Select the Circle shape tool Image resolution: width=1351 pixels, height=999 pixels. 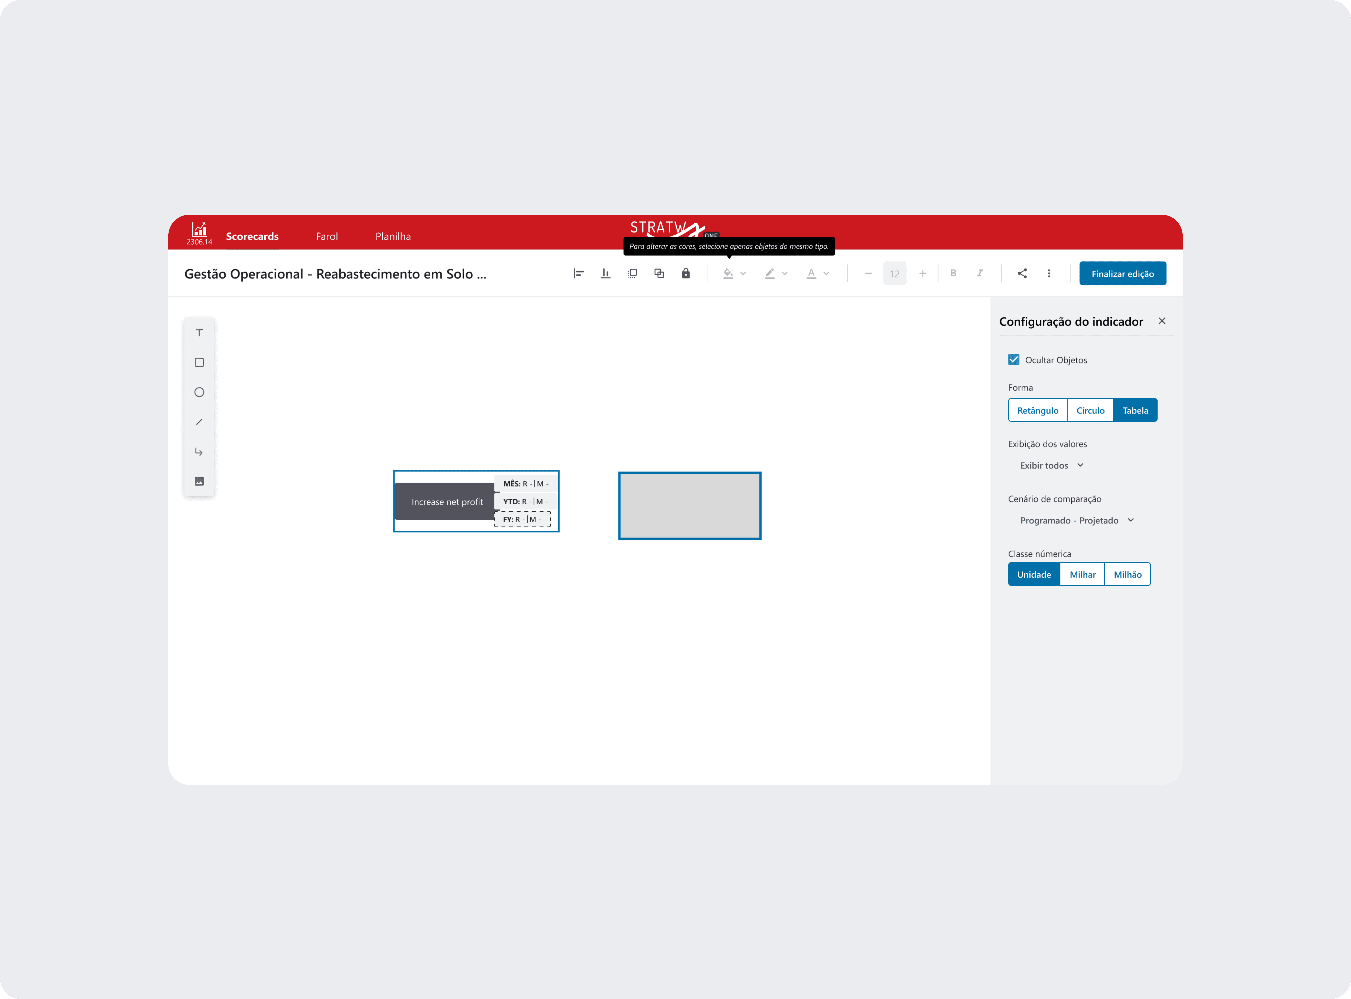tap(199, 392)
